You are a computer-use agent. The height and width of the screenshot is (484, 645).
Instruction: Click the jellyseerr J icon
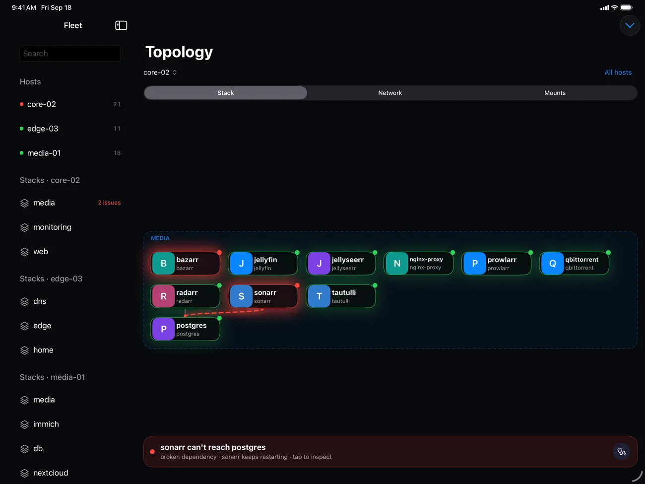pos(319,264)
